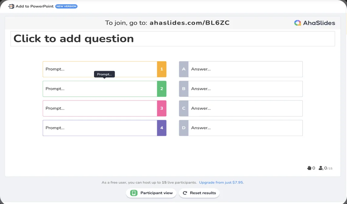The height and width of the screenshot is (204, 347).
Task: Click the first Prompt input field
Action: pos(100,69)
